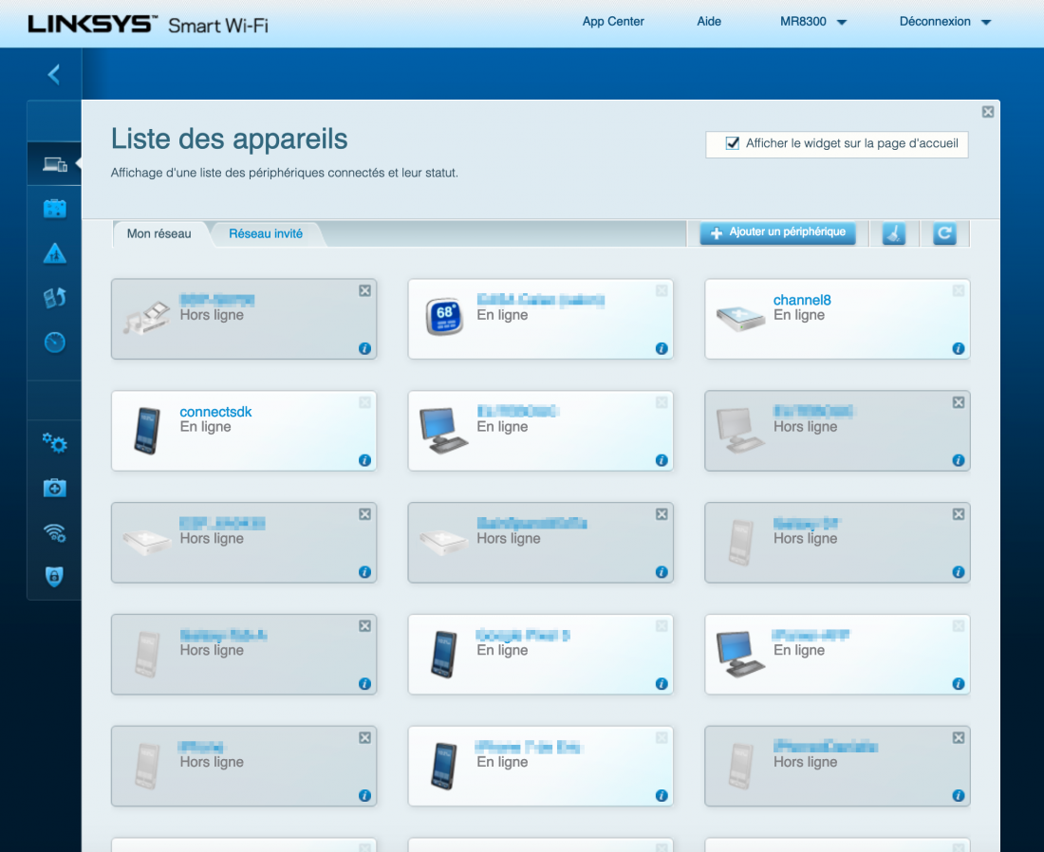Click the connectsdk device name

(x=215, y=412)
